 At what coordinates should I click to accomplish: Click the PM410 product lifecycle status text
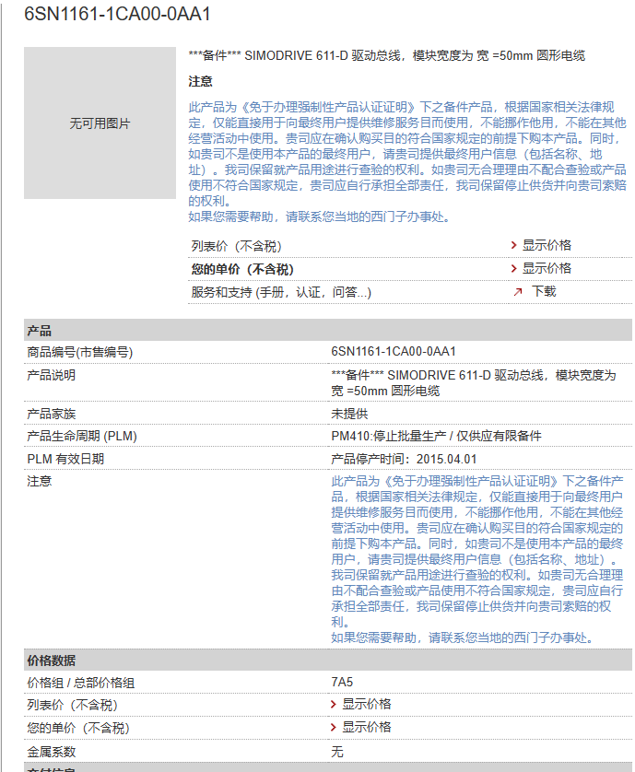pyautogui.click(x=436, y=436)
